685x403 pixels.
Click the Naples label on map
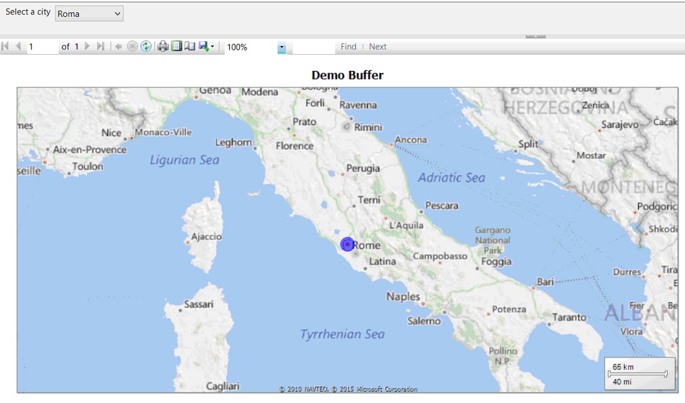[x=403, y=297]
